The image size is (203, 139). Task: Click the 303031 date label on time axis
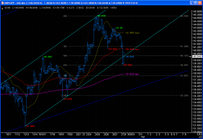point(131,134)
